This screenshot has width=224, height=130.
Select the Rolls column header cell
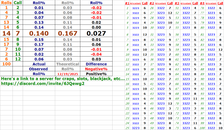click(6, 3)
